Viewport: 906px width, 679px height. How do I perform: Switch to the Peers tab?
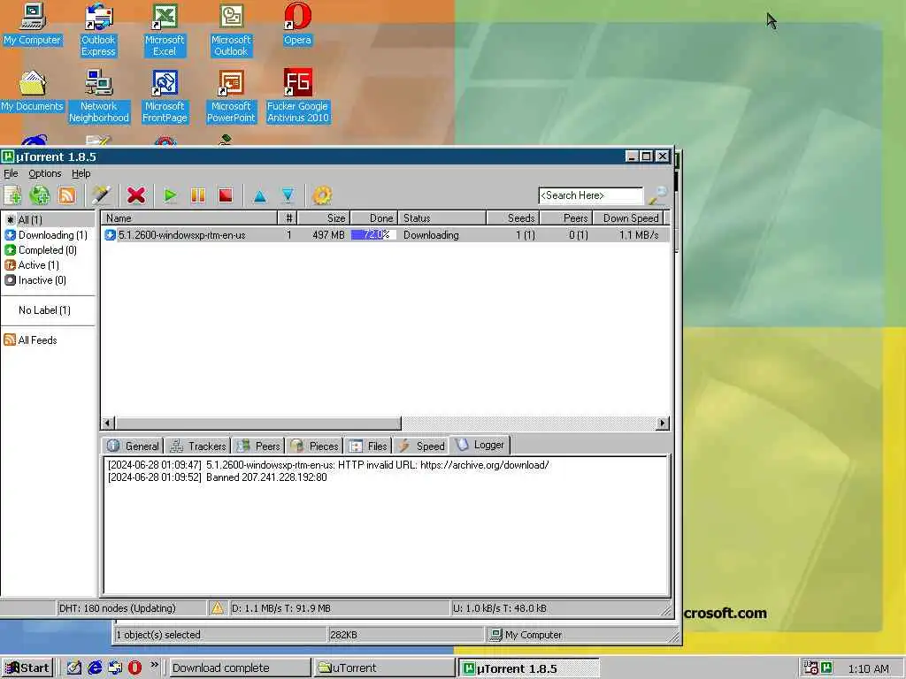(259, 446)
